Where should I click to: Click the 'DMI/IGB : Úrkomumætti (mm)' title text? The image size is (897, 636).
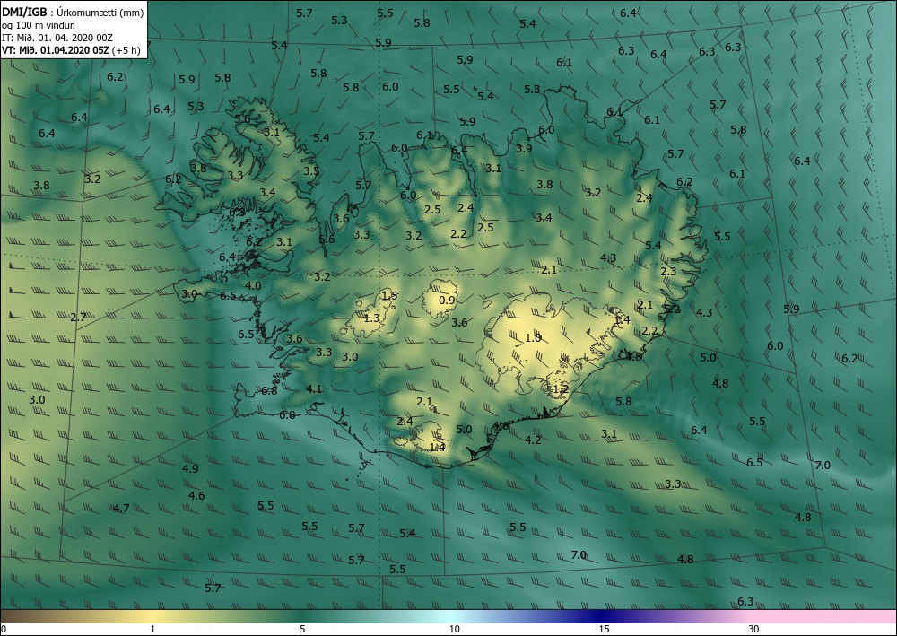pos(73,12)
